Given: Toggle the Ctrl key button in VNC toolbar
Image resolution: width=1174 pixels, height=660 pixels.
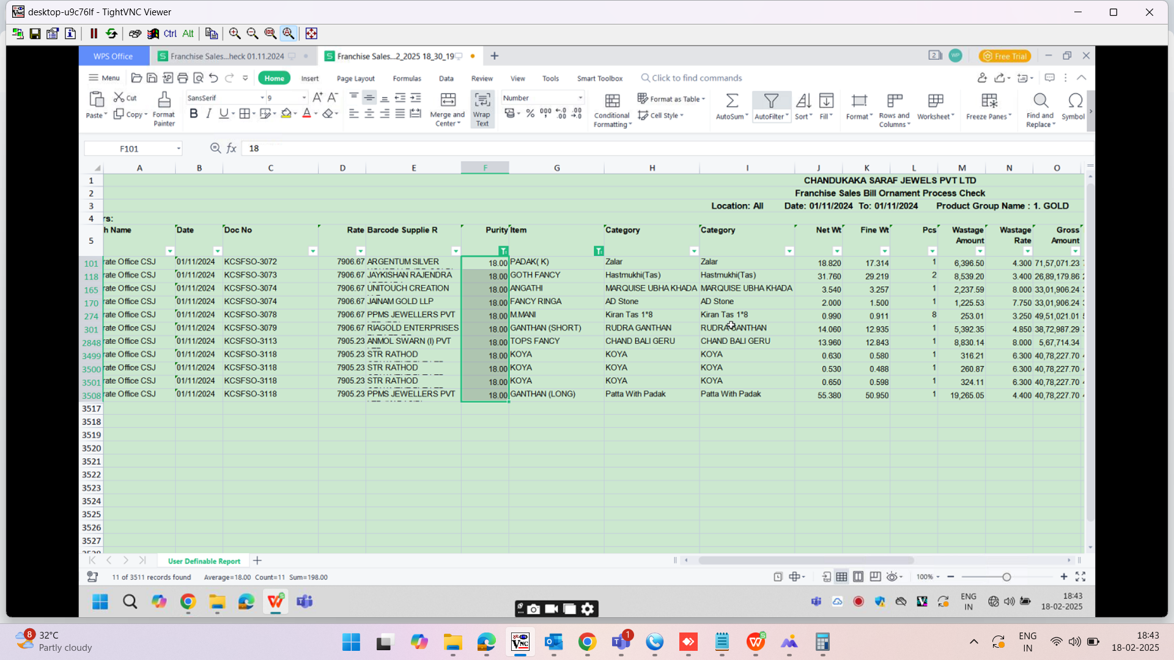Looking at the screenshot, I should pos(171,34).
